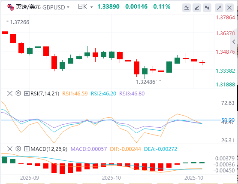
Task: Click the RSI 50.00 level line label
Action: tap(228, 120)
